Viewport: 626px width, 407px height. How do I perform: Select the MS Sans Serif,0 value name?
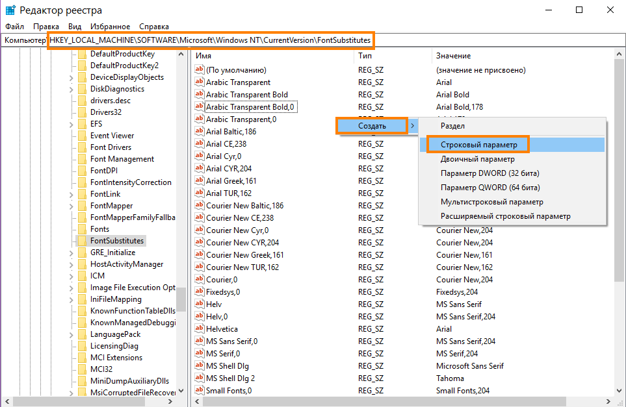tap(231, 341)
